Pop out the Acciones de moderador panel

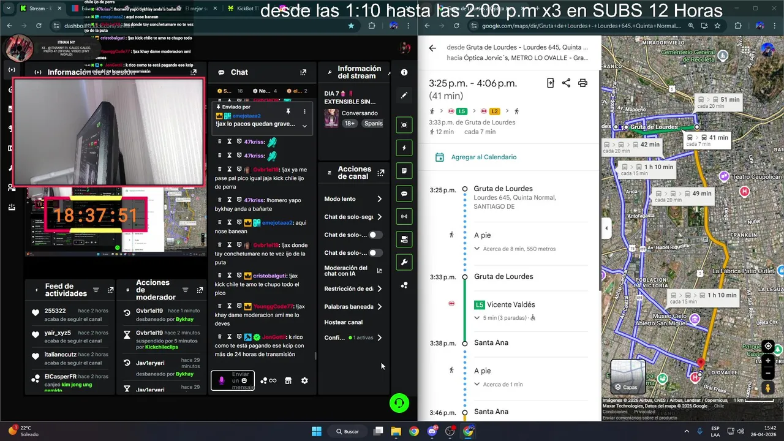tap(200, 290)
